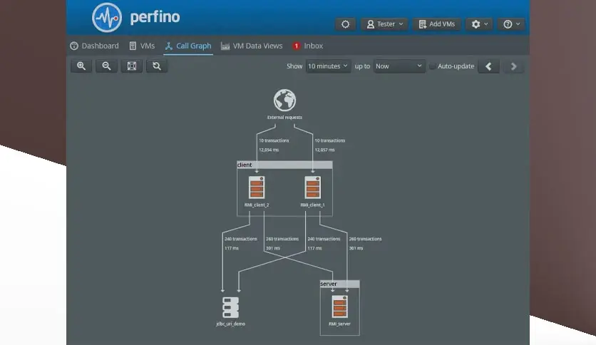
Task: Fit graph to window icon
Action: tap(131, 66)
